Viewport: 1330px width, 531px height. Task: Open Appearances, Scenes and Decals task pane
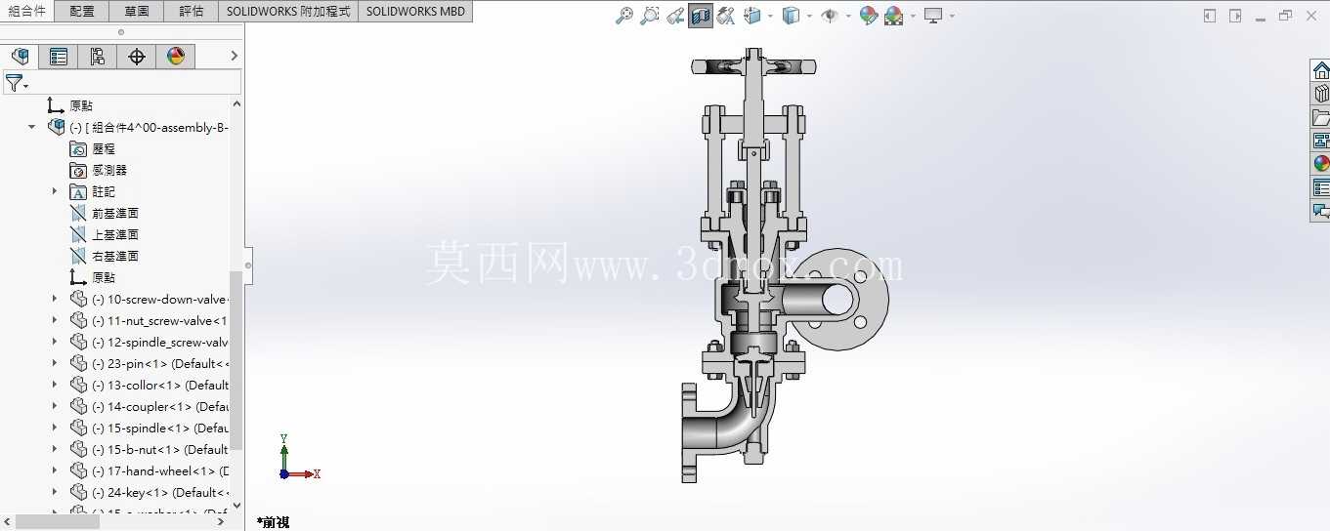1320,164
